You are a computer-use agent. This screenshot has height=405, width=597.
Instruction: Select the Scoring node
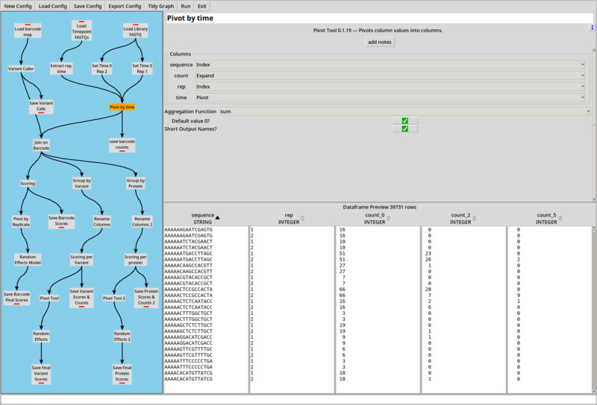pos(28,183)
